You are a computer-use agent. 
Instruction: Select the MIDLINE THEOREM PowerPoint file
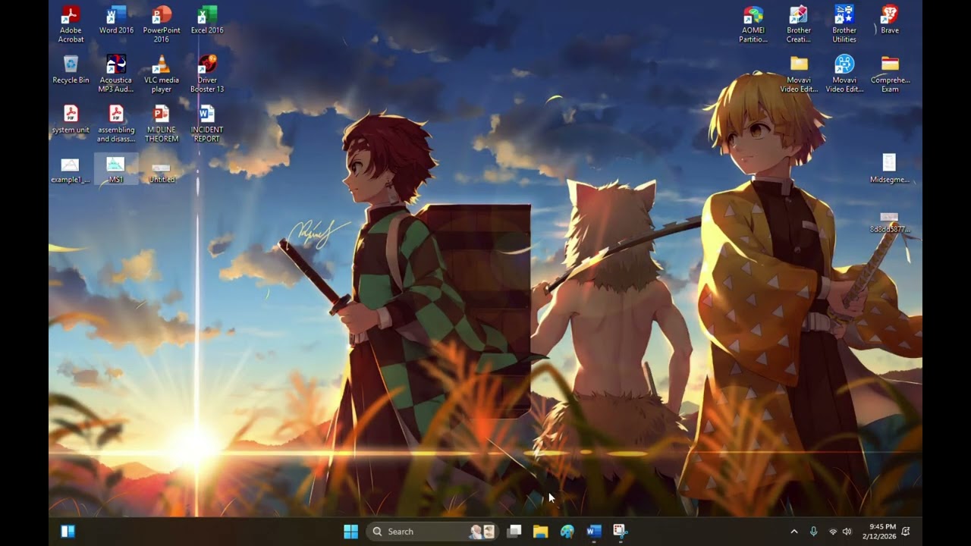coord(162,124)
